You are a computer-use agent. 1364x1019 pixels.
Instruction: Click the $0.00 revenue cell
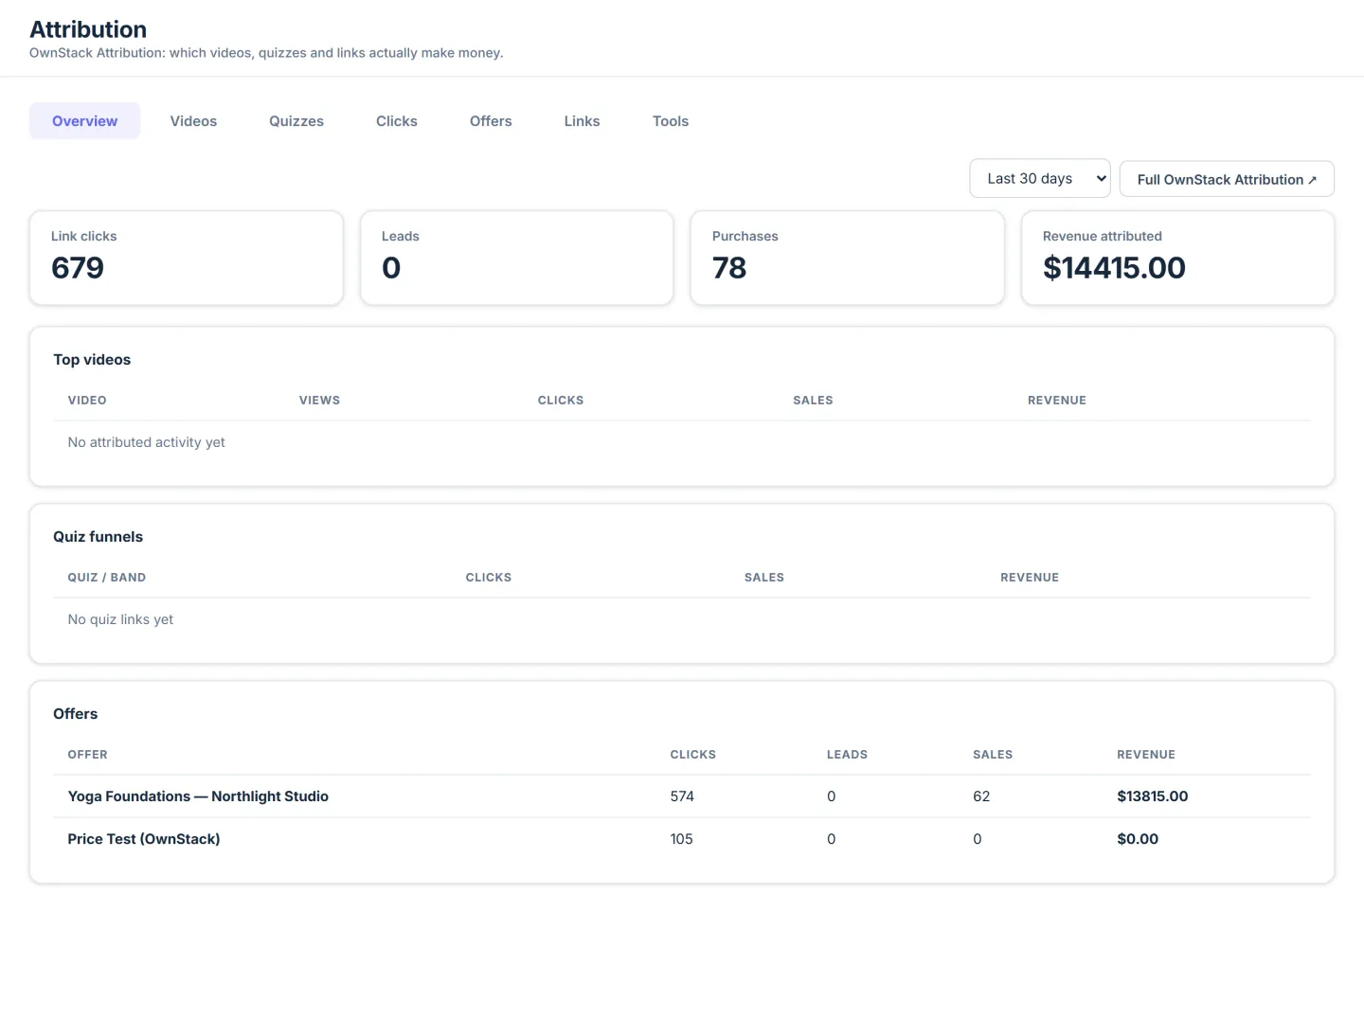tap(1138, 839)
